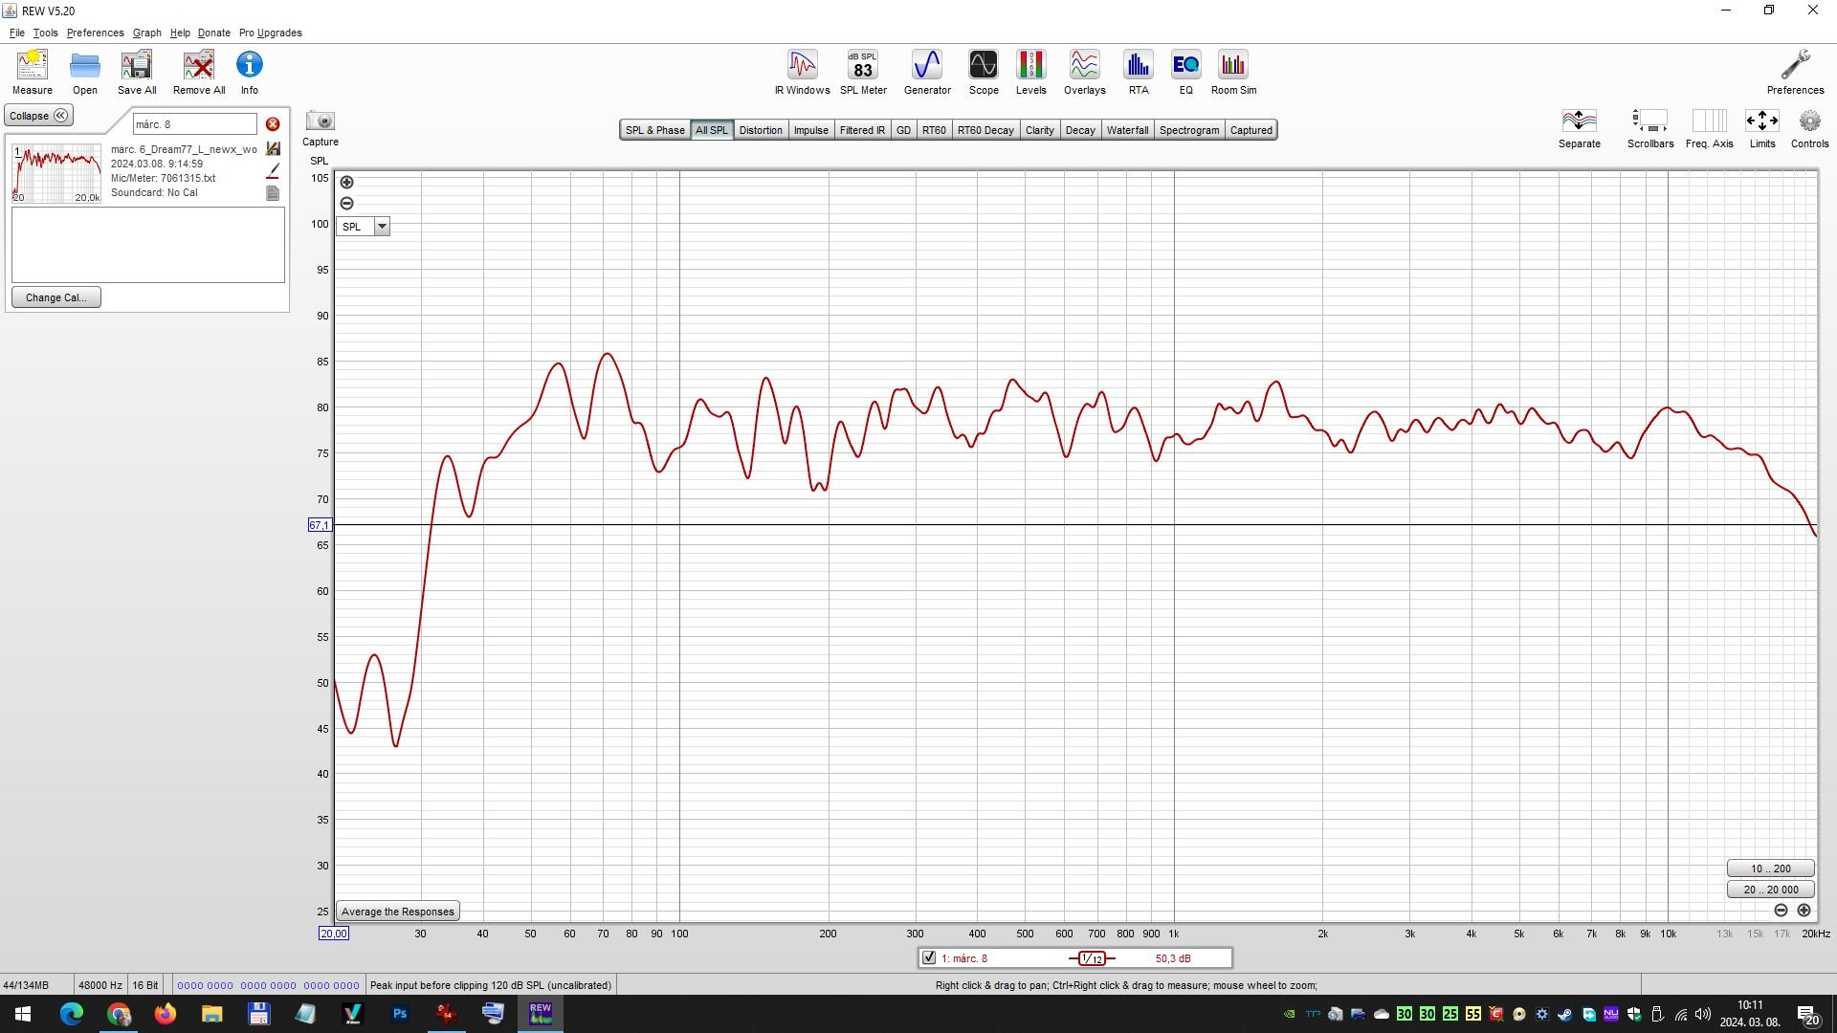Start a new measurement with Measure
The width and height of the screenshot is (1837, 1033).
[33, 73]
